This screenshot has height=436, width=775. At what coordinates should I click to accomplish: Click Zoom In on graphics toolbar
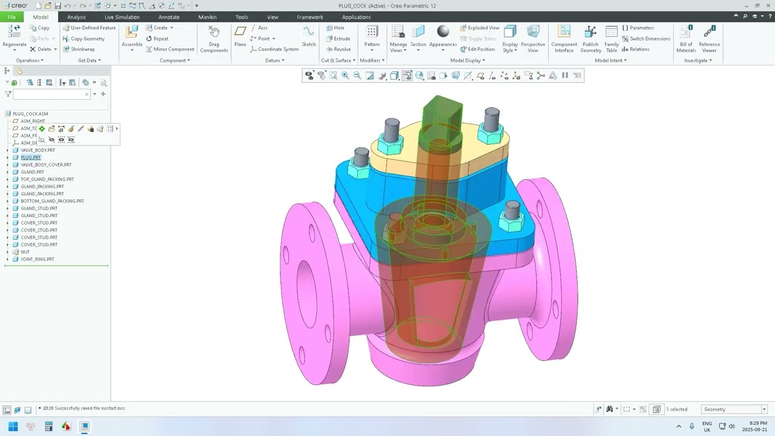click(x=345, y=76)
